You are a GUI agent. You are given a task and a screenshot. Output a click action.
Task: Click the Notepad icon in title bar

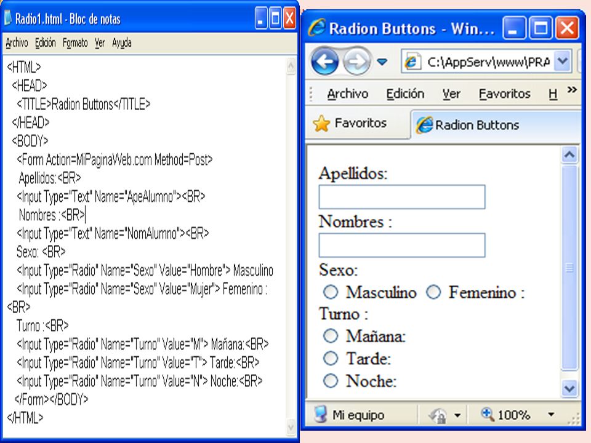[7, 18]
